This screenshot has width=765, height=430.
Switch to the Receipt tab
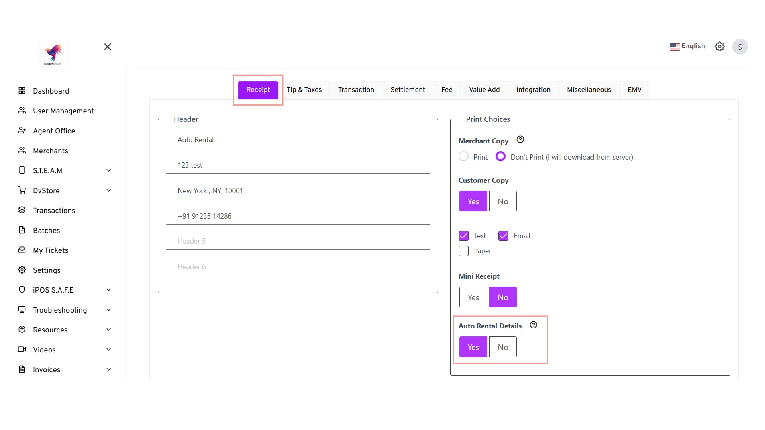coord(258,90)
